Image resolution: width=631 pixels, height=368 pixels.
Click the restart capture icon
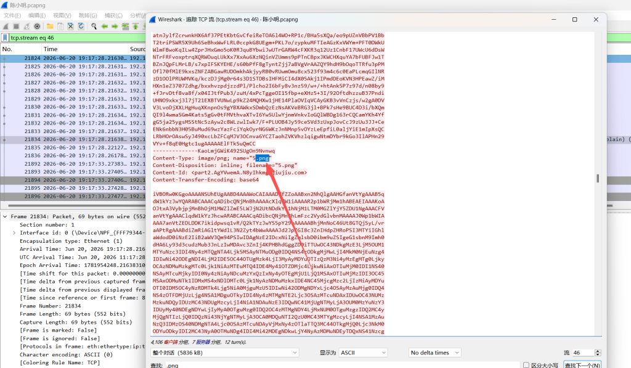26,26
